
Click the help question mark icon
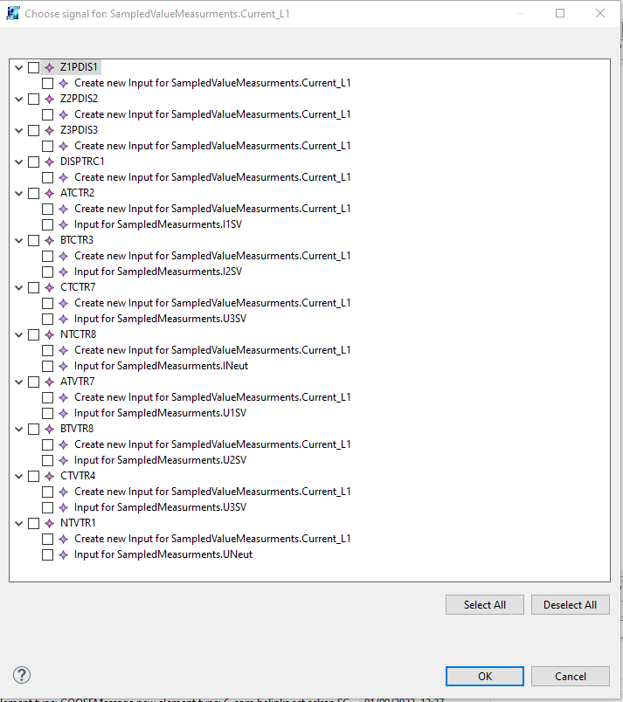coord(22,675)
